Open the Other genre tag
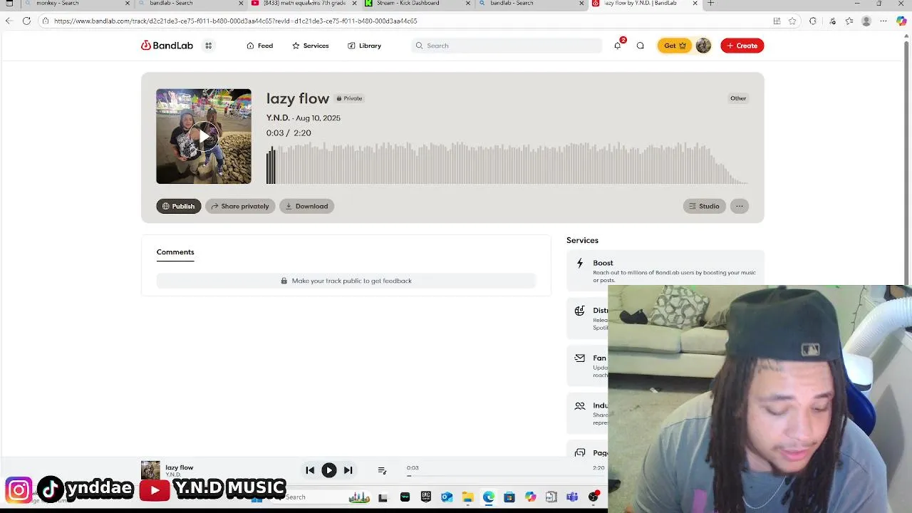Image resolution: width=912 pixels, height=513 pixels. click(738, 98)
